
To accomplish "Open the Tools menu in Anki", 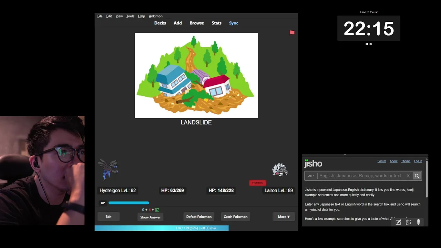I will coord(130,16).
